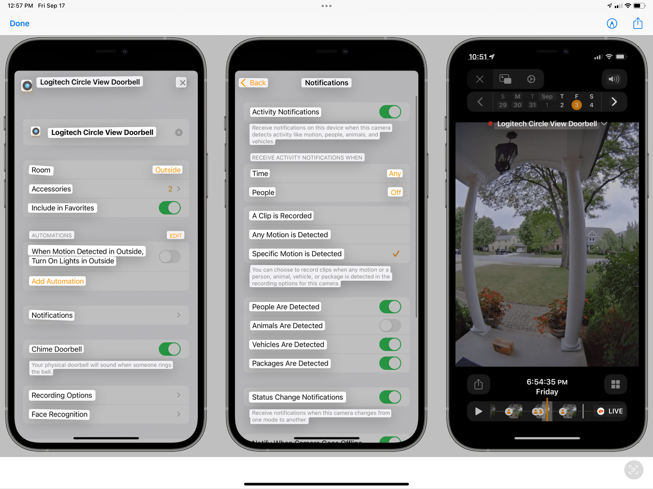
Task: Expand the Face Recognition settings row
Action: click(x=106, y=414)
